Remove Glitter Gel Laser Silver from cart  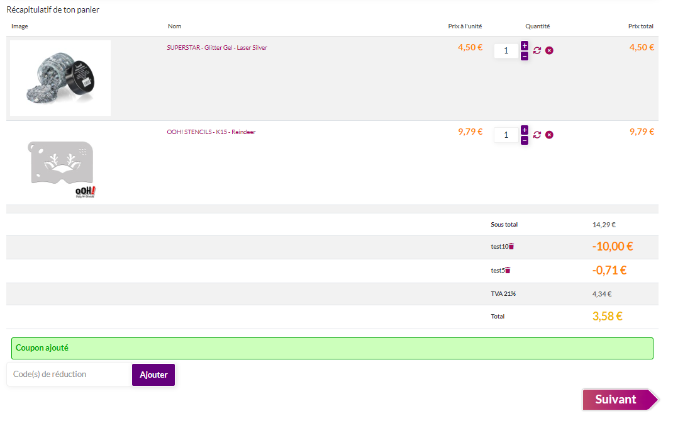[x=549, y=50]
